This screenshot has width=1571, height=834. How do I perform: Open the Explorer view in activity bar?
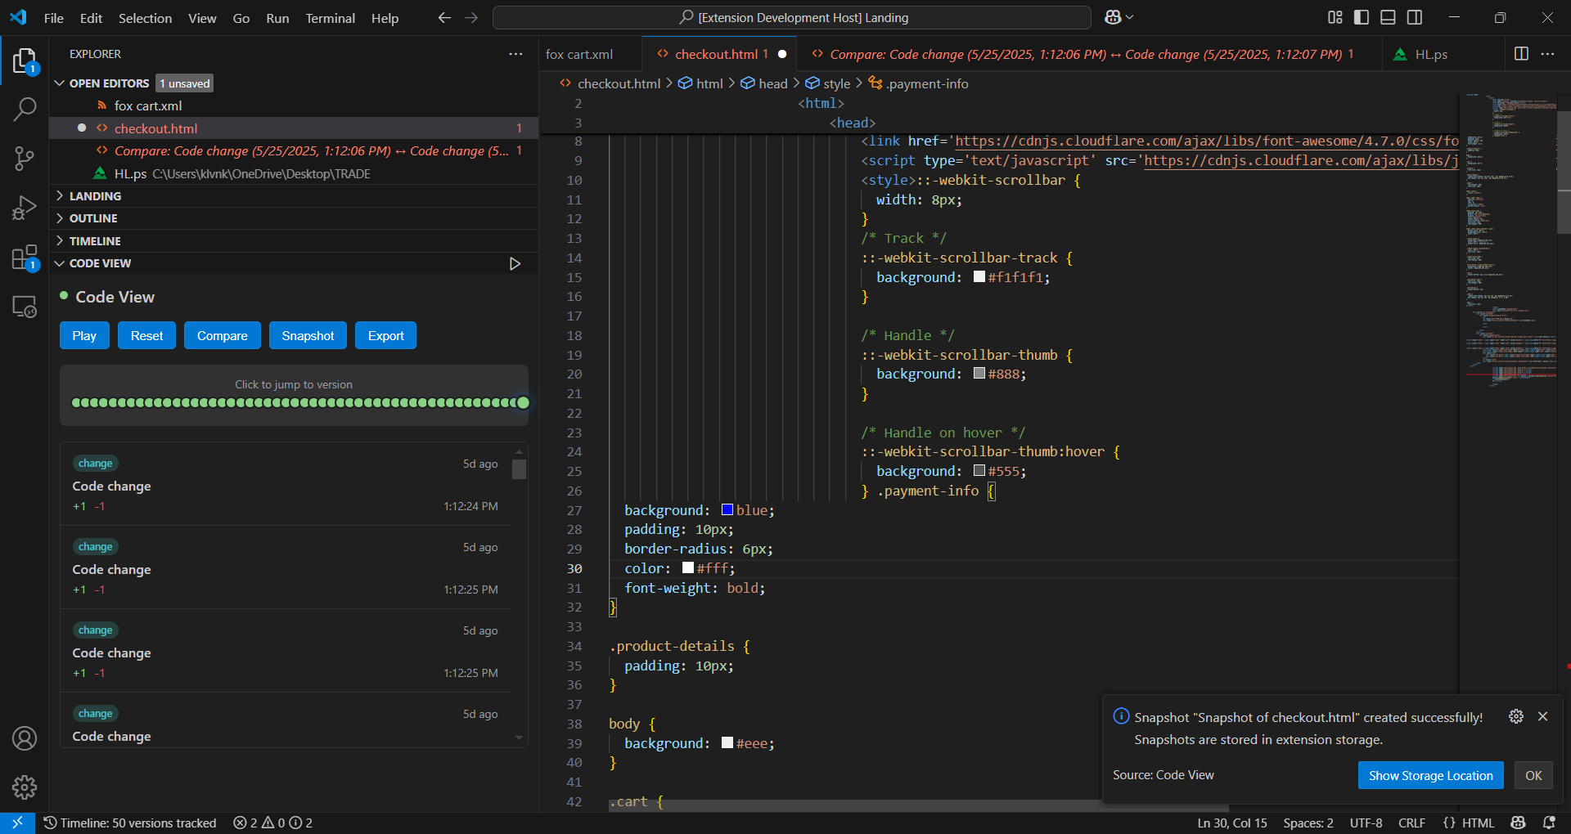25,61
